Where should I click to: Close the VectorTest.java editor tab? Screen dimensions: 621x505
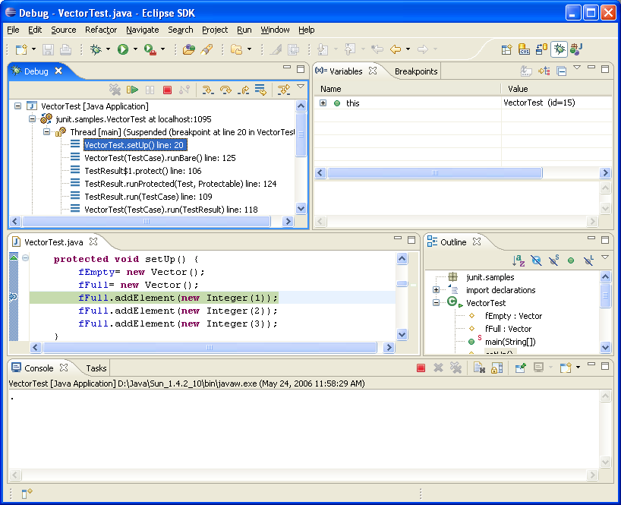coord(93,241)
